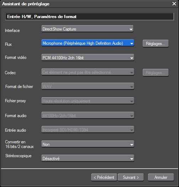Open the Convertir en 16 bits/2 canaux dropdown
Image resolution: width=179 pixels, height=187 pixels.
point(88,144)
